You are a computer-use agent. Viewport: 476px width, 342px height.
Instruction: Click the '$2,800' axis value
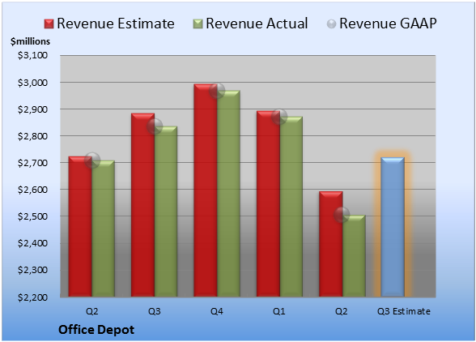click(x=32, y=136)
